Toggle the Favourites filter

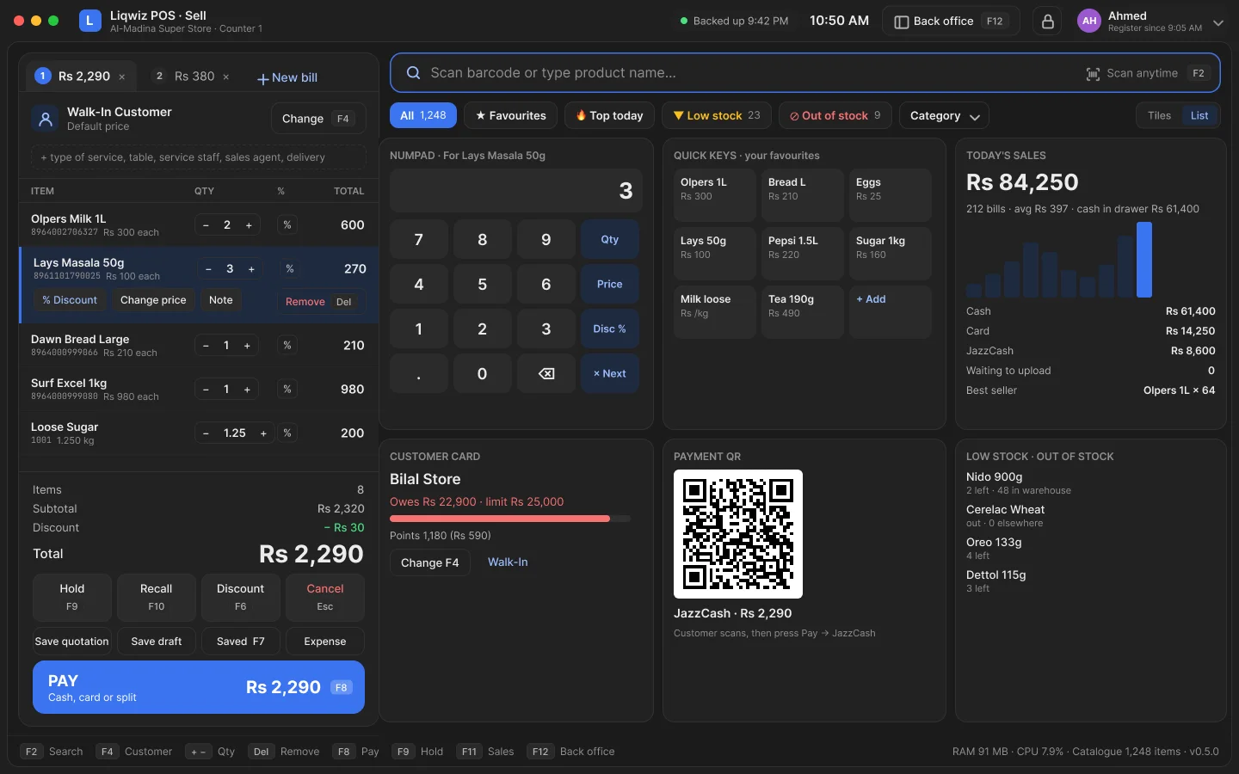(511, 116)
